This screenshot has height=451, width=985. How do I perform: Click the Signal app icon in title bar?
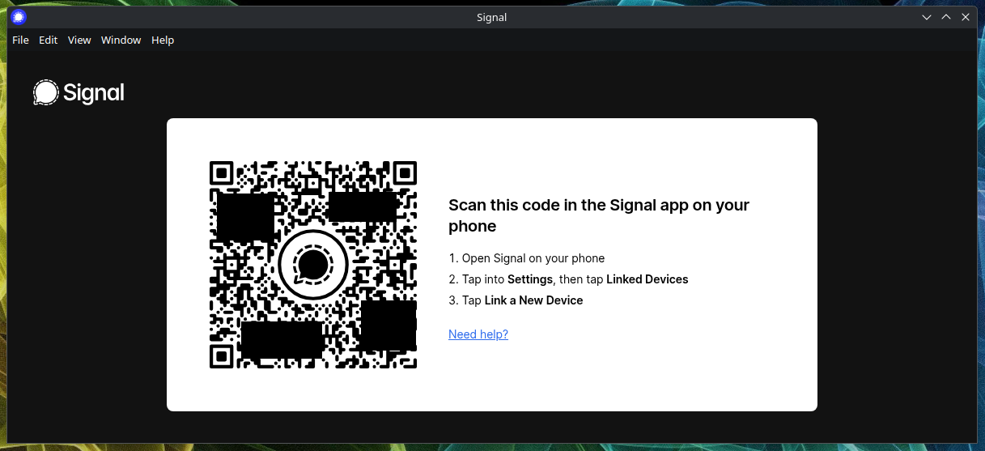[x=19, y=17]
